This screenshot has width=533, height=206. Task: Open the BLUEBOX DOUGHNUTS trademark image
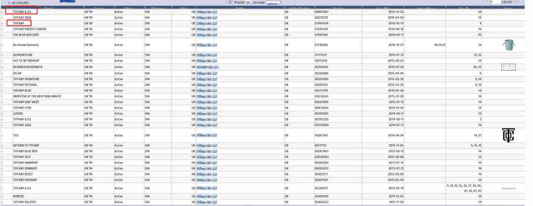click(508, 67)
